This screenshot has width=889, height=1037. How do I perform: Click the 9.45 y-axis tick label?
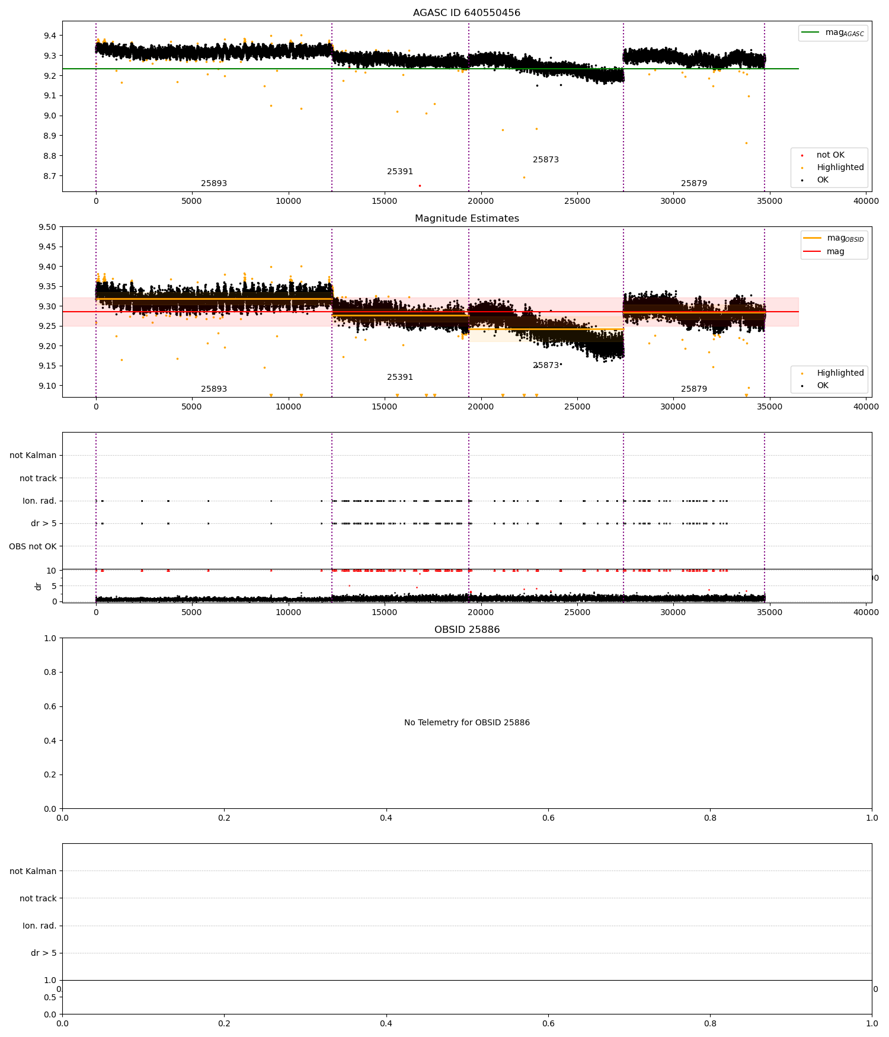point(47,247)
